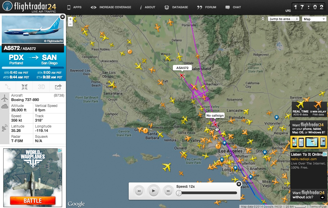The image size is (328, 208).
Task: Close the playback control panel
Action: click(x=239, y=184)
